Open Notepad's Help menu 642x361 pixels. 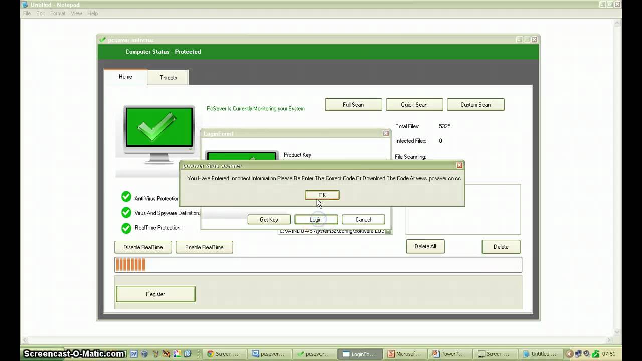(x=93, y=13)
